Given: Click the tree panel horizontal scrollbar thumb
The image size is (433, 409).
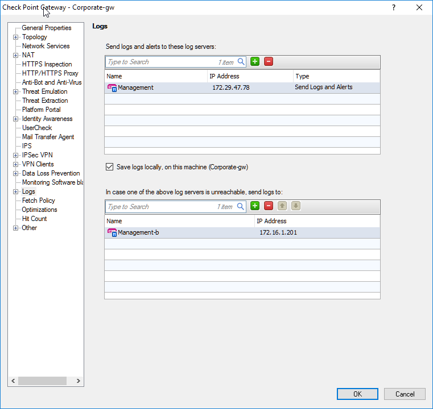Looking at the screenshot, I should 42,381.
